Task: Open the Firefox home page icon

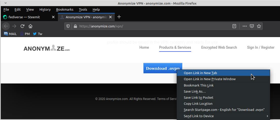Action: tap(30, 26)
